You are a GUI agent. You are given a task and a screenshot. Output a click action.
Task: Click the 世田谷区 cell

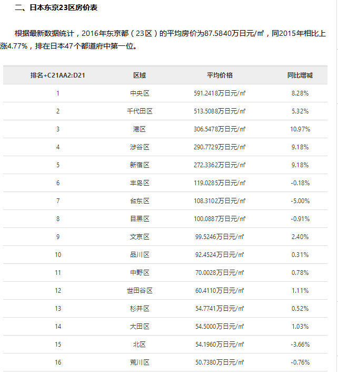[140, 291]
